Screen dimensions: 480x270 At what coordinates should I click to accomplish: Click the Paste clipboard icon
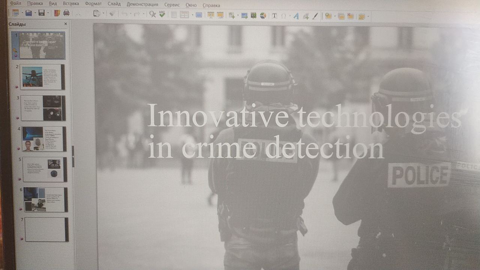(x=97, y=13)
